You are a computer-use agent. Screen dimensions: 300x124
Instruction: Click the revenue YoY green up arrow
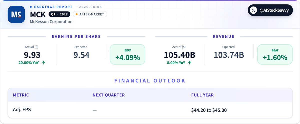point(190,63)
